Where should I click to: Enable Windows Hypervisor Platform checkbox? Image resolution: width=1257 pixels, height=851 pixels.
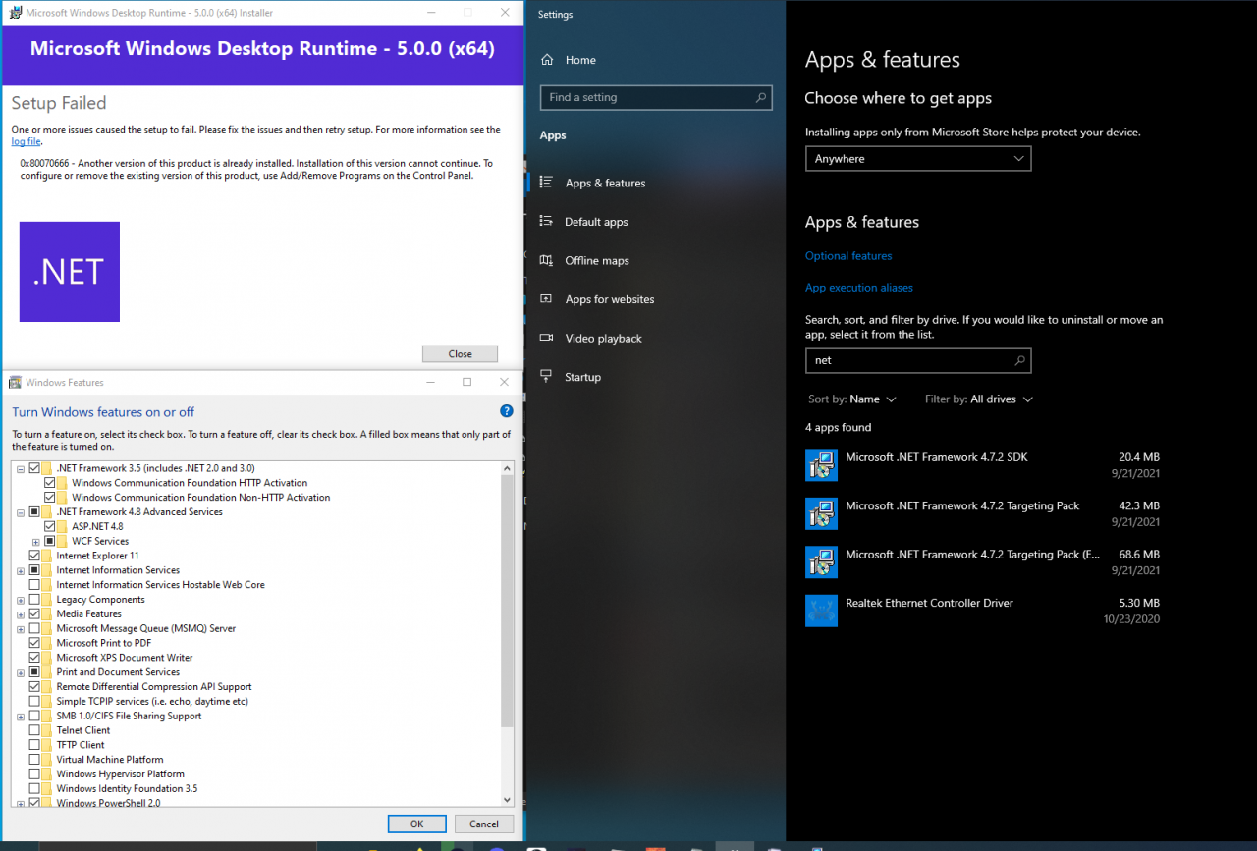click(x=34, y=774)
